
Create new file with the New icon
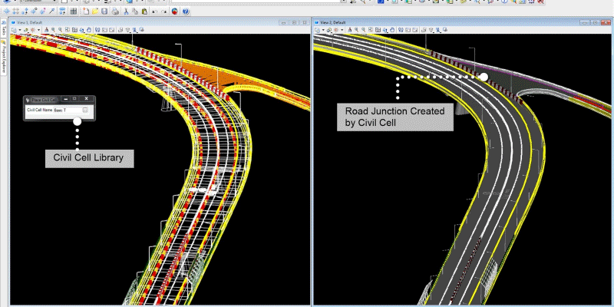(84, 12)
